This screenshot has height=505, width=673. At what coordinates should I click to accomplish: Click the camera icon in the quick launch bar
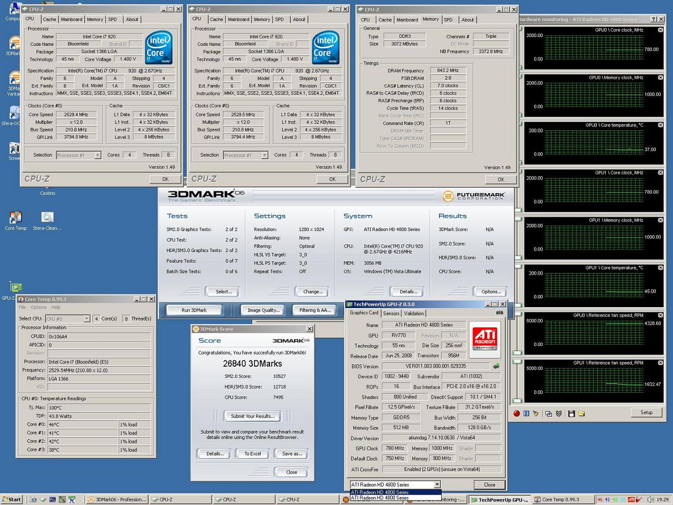[x=33, y=500]
